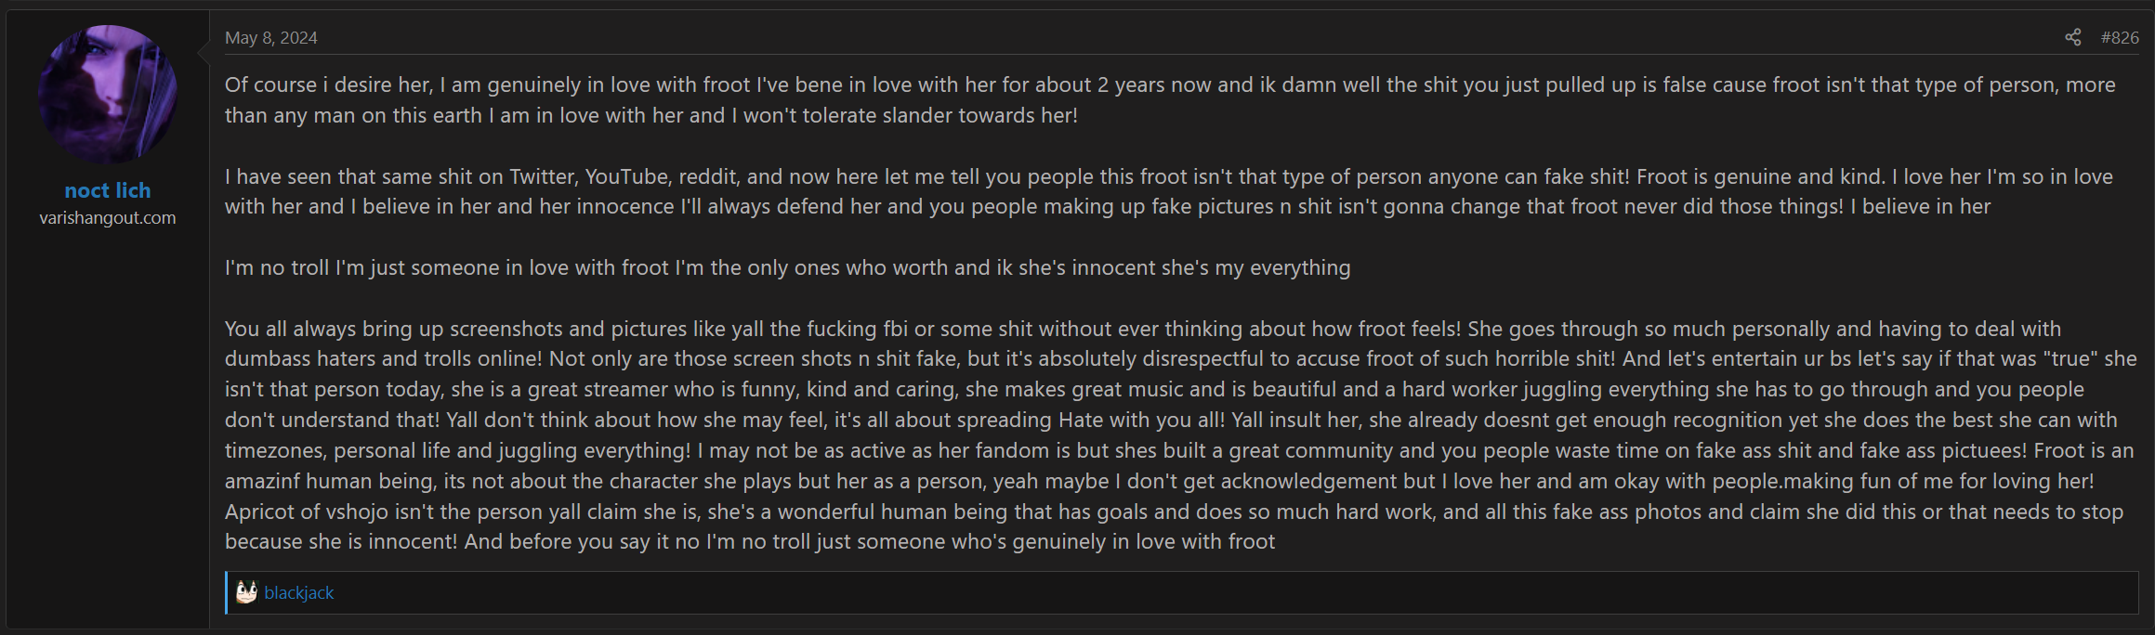The height and width of the screenshot is (635, 2155).
Task: Click the line starting "with her and I believe"
Action: coord(1108,206)
